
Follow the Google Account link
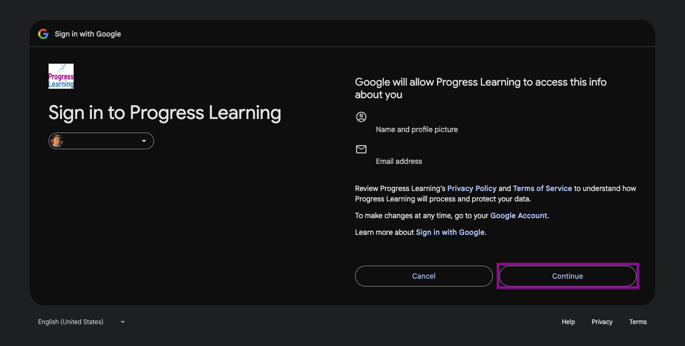pos(518,216)
